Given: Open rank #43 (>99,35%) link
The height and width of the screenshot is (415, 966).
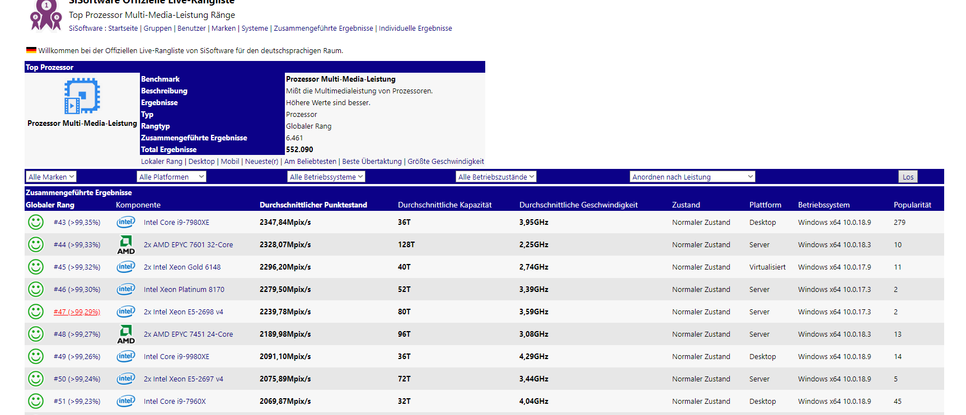Looking at the screenshot, I should point(77,223).
